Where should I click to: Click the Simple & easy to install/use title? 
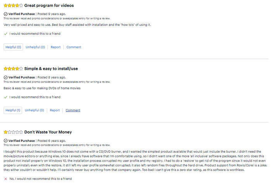51,69
